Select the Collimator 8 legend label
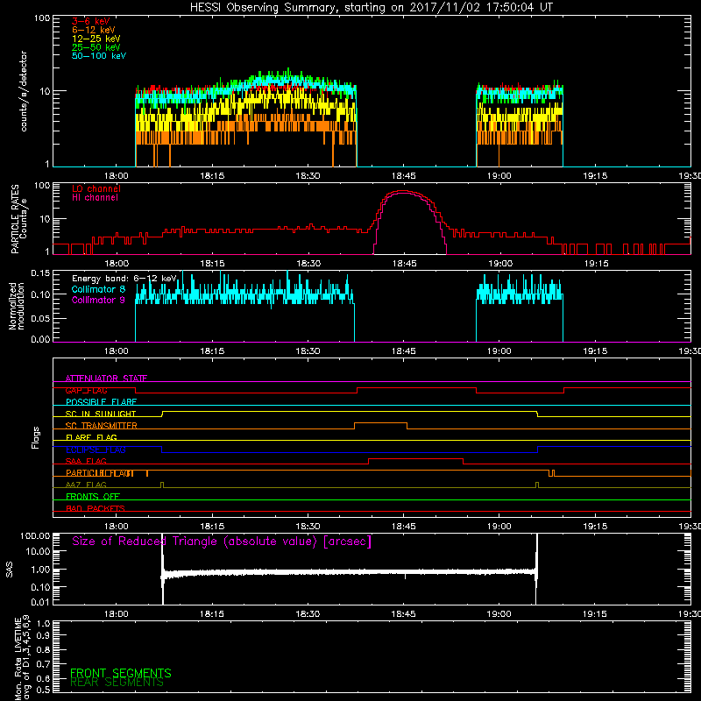 [98, 289]
